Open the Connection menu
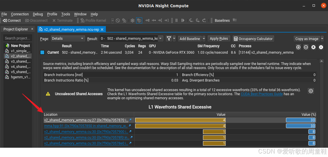Screen dimensions: 328x157 pyautogui.click(x=20, y=14)
